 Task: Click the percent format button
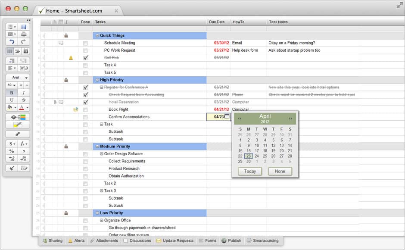[x=12, y=151]
